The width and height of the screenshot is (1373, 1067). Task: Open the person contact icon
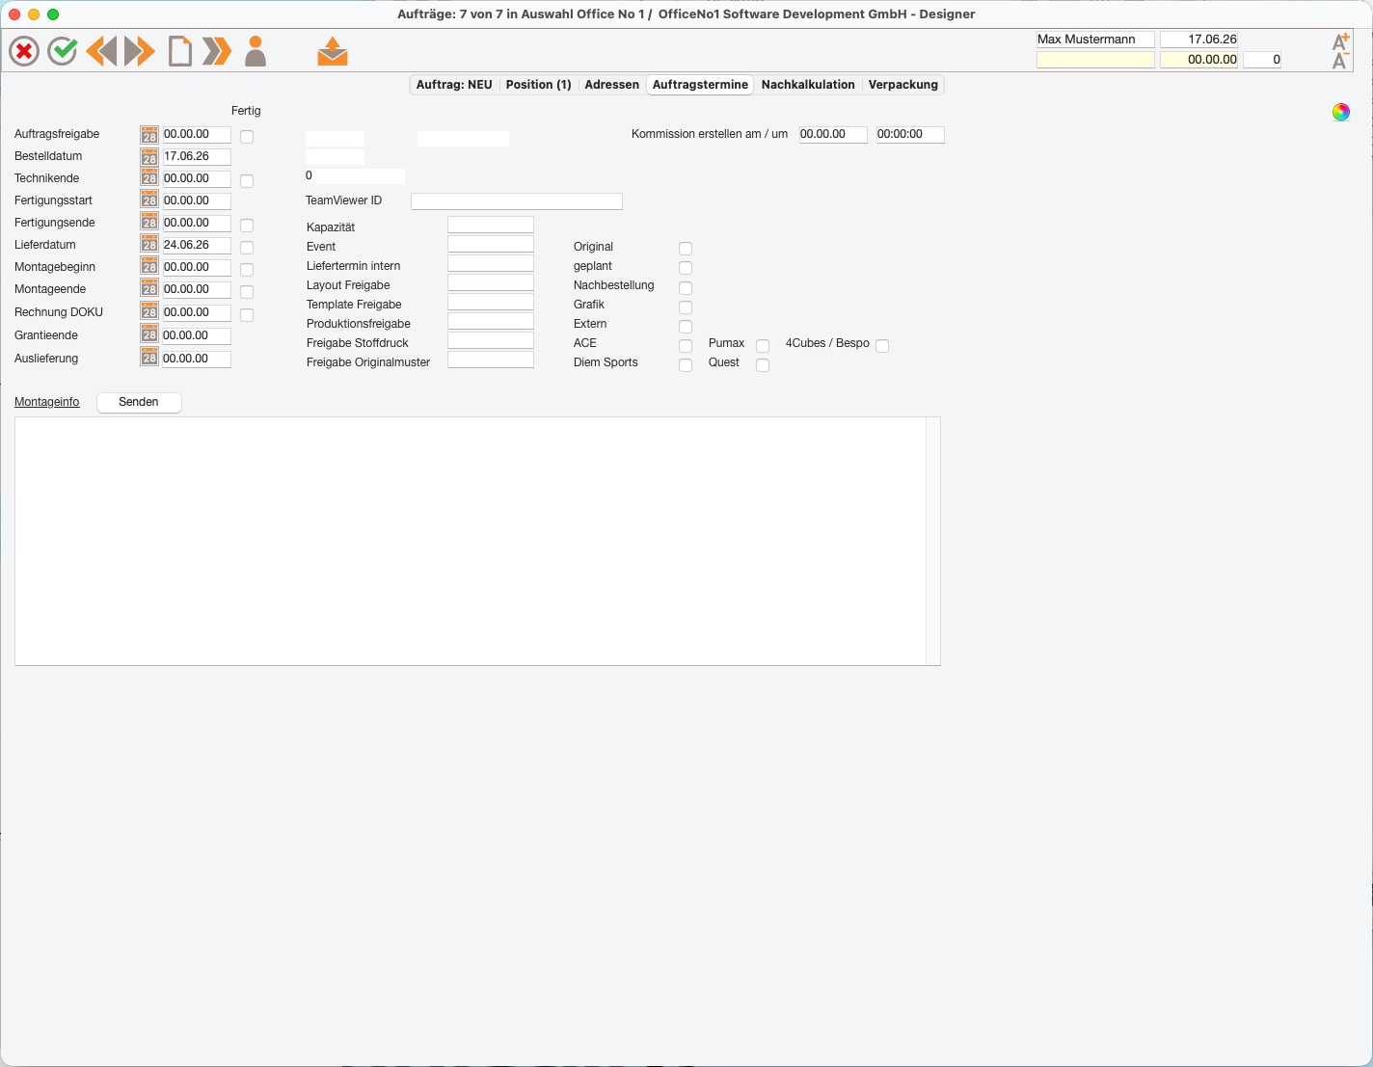256,51
